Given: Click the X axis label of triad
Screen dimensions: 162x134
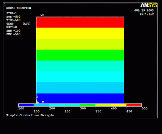Looking at the screenshot, I should pyautogui.click(x=43, y=102).
